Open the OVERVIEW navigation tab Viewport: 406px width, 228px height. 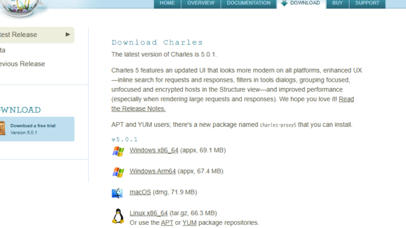[x=201, y=4]
